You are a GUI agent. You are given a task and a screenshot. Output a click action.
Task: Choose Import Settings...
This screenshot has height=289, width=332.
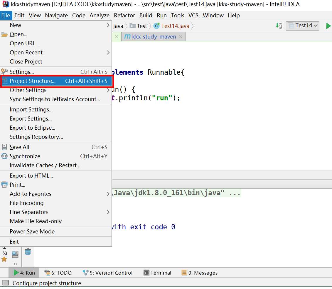coord(56,109)
